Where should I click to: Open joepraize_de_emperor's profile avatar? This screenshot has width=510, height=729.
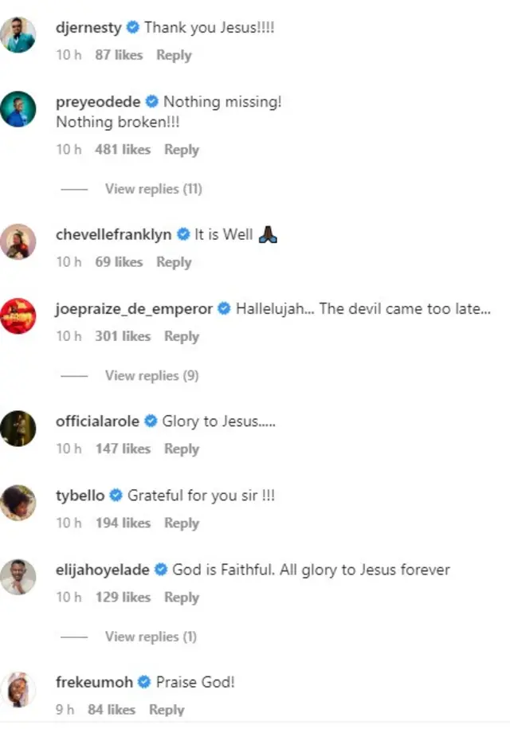pos(18,316)
